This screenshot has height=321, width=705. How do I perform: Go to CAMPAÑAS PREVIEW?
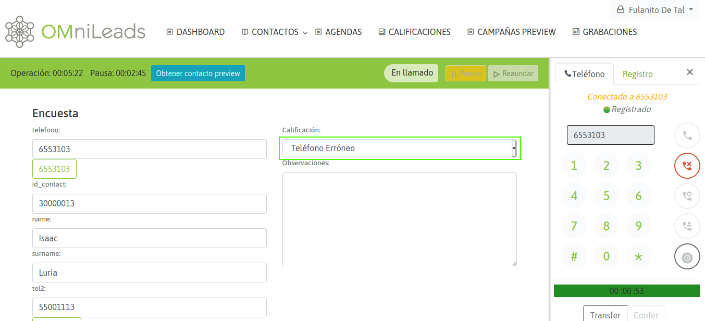511,32
